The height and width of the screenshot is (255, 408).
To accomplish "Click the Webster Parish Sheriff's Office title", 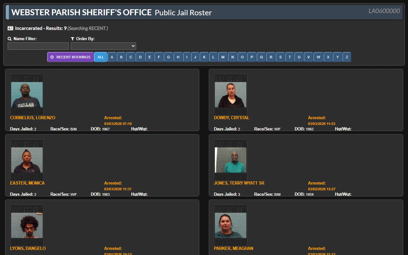I will [x=81, y=12].
